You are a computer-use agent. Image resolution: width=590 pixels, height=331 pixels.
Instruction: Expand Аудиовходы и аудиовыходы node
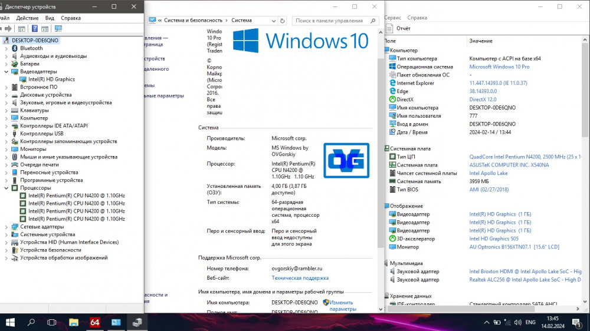coord(6,56)
